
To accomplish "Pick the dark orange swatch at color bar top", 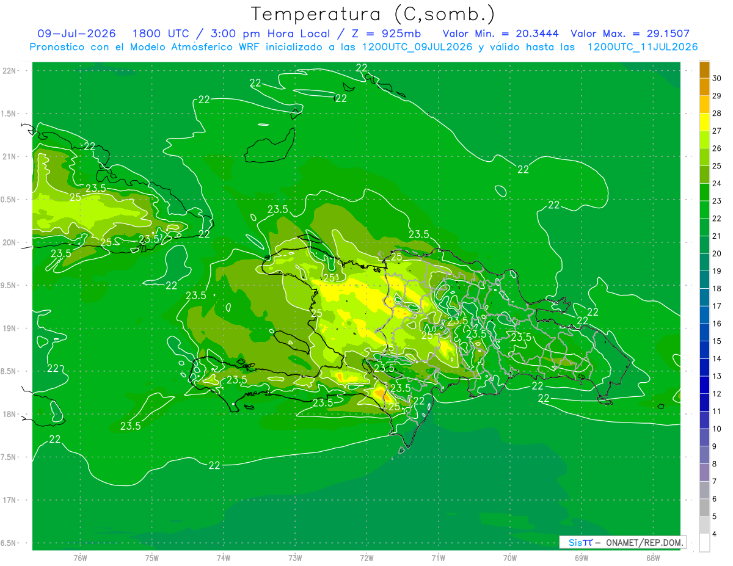I will [x=704, y=70].
